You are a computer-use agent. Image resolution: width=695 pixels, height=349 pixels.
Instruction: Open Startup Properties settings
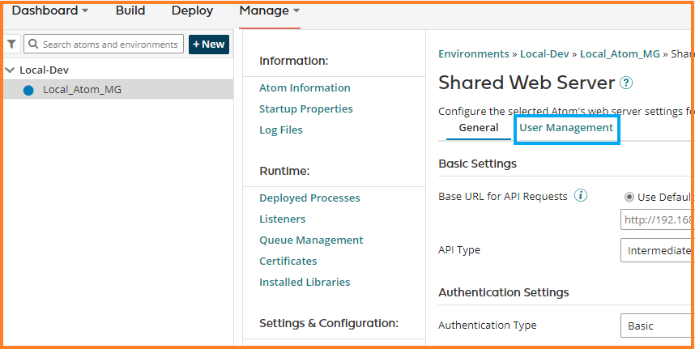[x=305, y=109]
